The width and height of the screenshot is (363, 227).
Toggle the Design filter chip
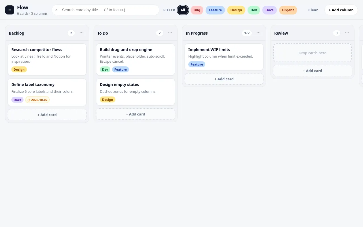236,10
